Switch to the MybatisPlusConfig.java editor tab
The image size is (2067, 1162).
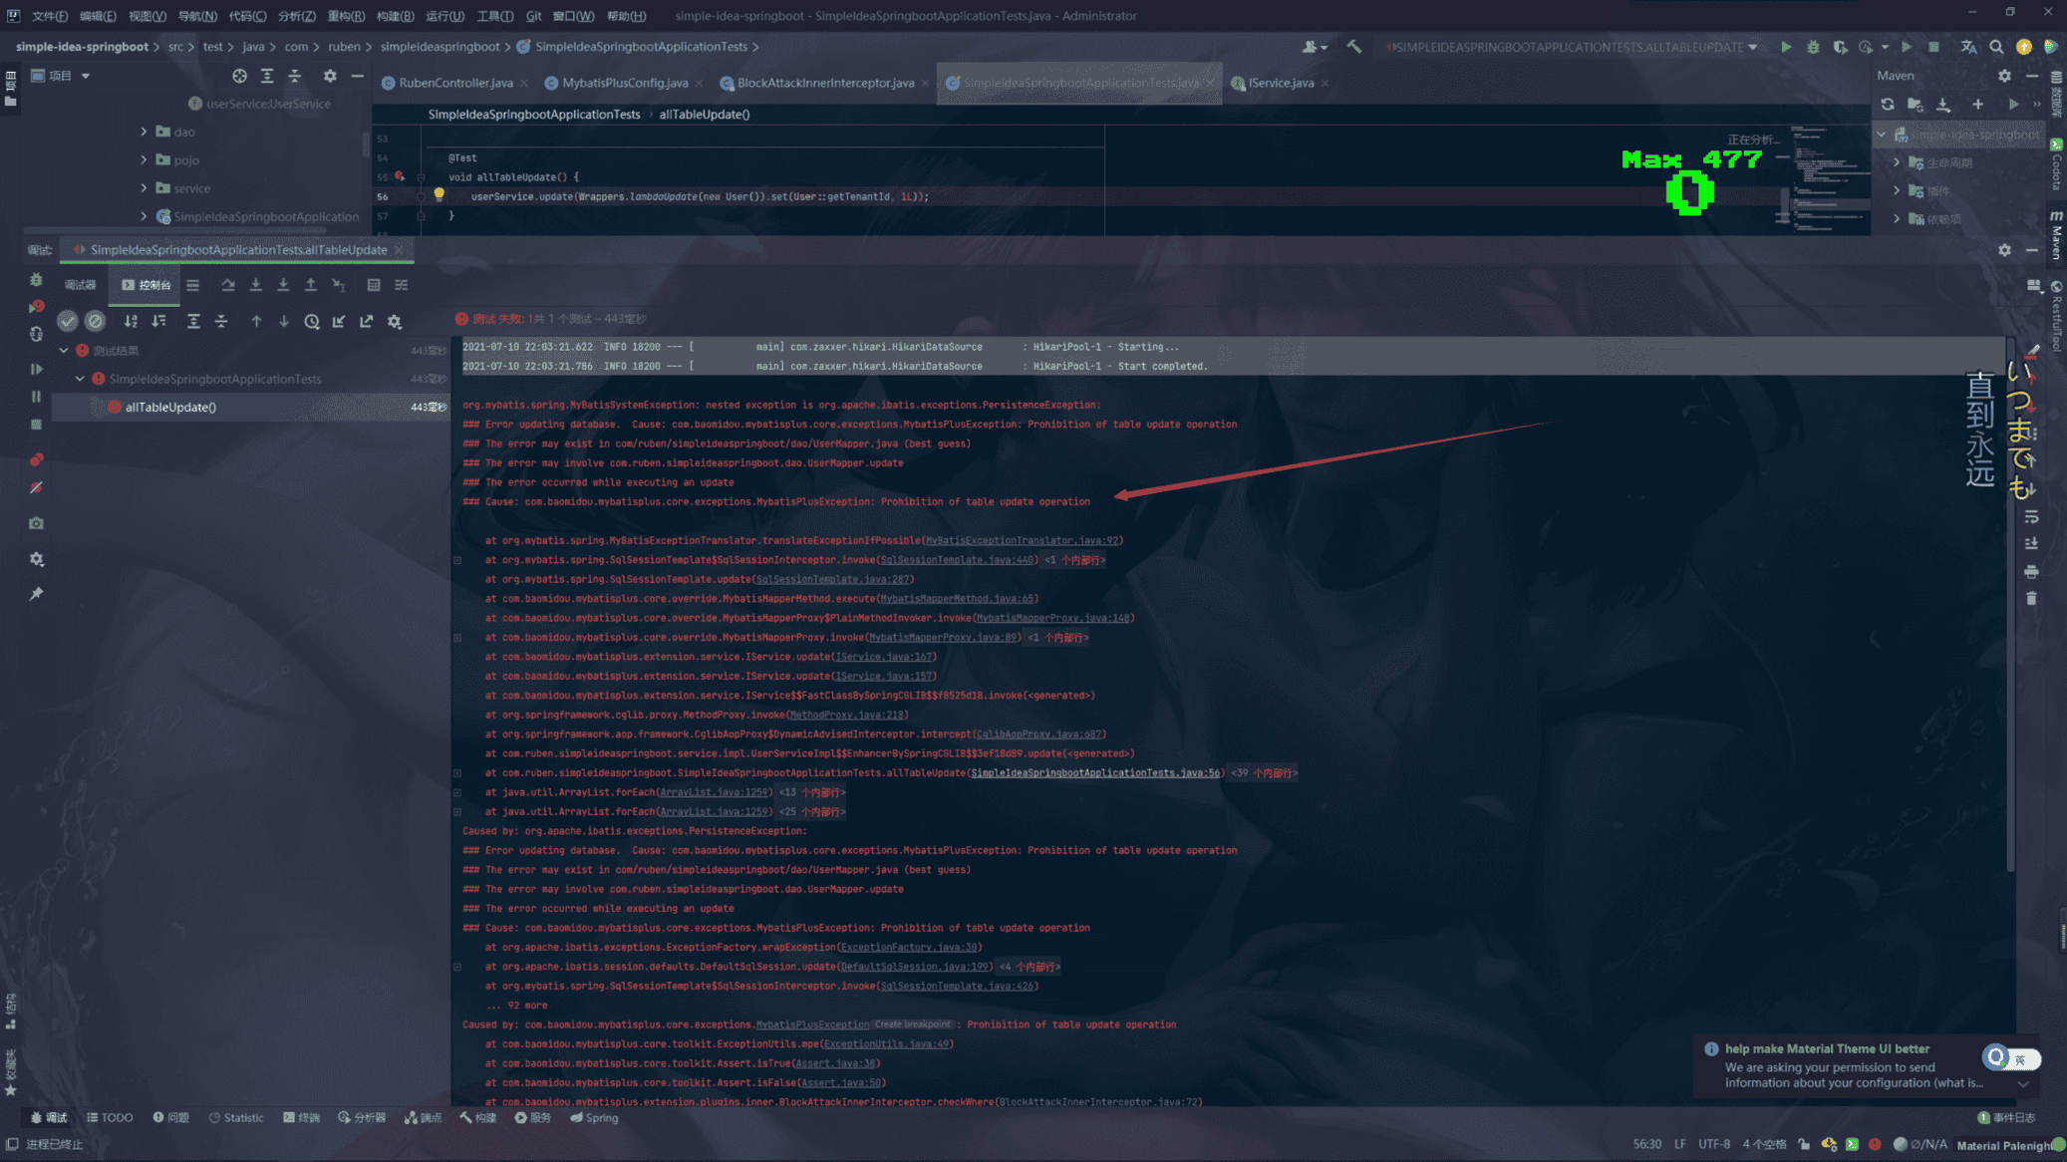click(x=624, y=83)
